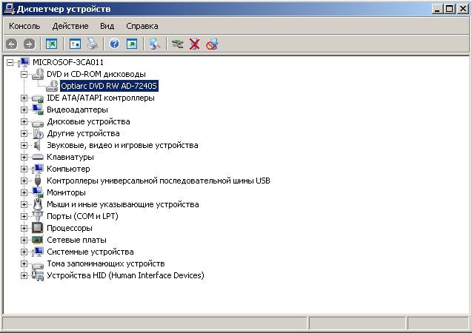Select Порты (COM и LPT) label
The width and height of the screenshot is (472, 333).
82,216
